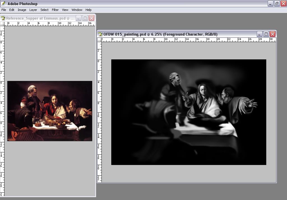Open the Image menu
287x200 pixels.
[22, 10]
